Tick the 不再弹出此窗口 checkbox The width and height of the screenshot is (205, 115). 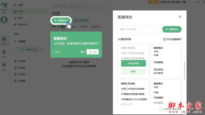[161, 109]
